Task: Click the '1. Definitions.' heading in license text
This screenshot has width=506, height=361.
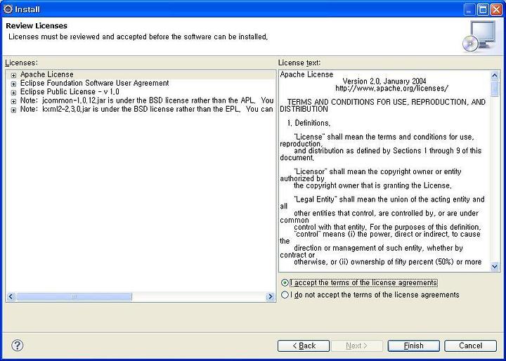Action: (x=309, y=123)
